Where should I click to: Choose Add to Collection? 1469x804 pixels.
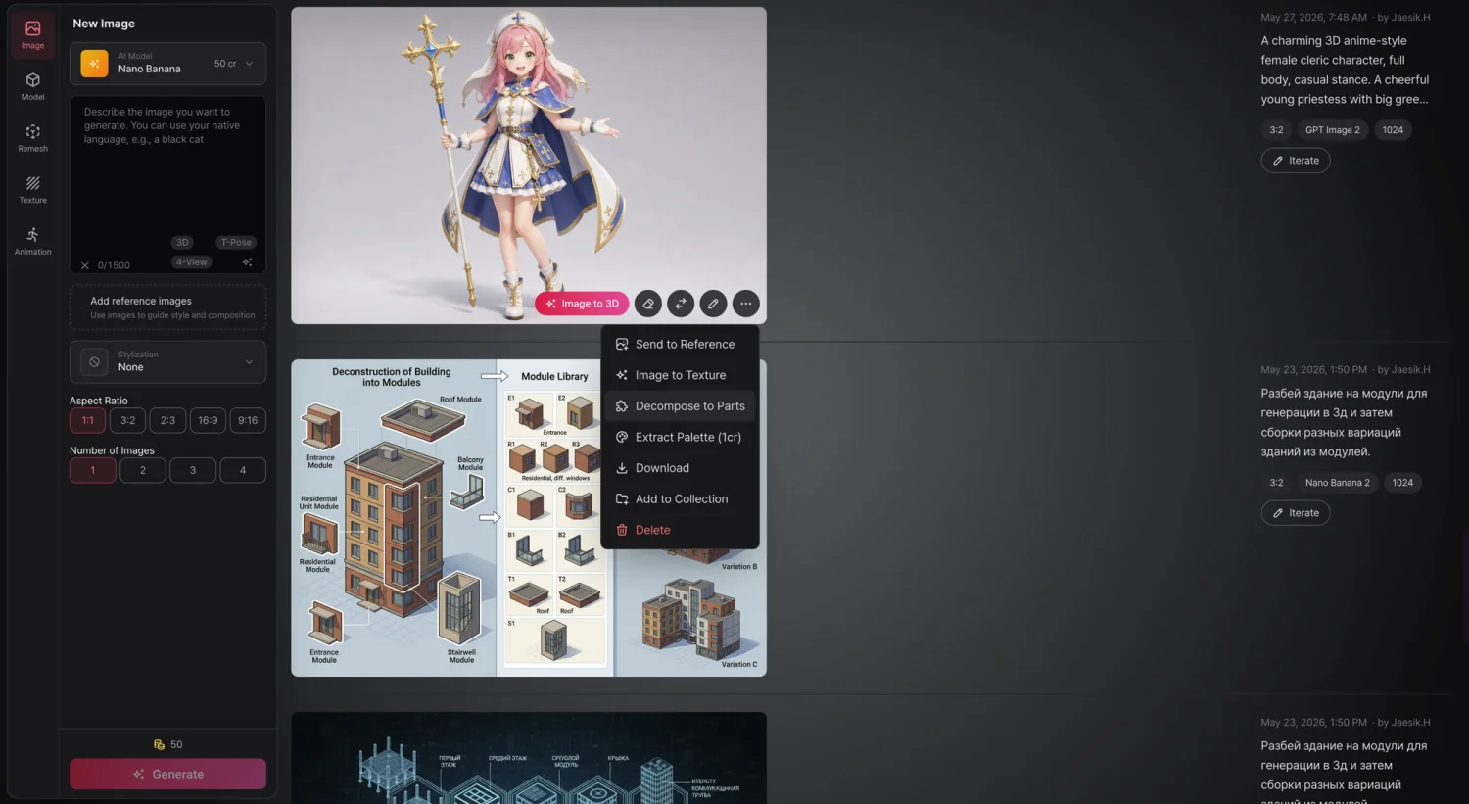click(680, 499)
